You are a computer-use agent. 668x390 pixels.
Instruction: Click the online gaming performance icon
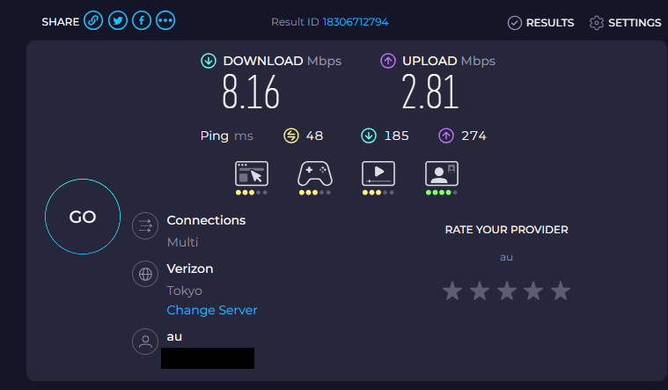(314, 173)
